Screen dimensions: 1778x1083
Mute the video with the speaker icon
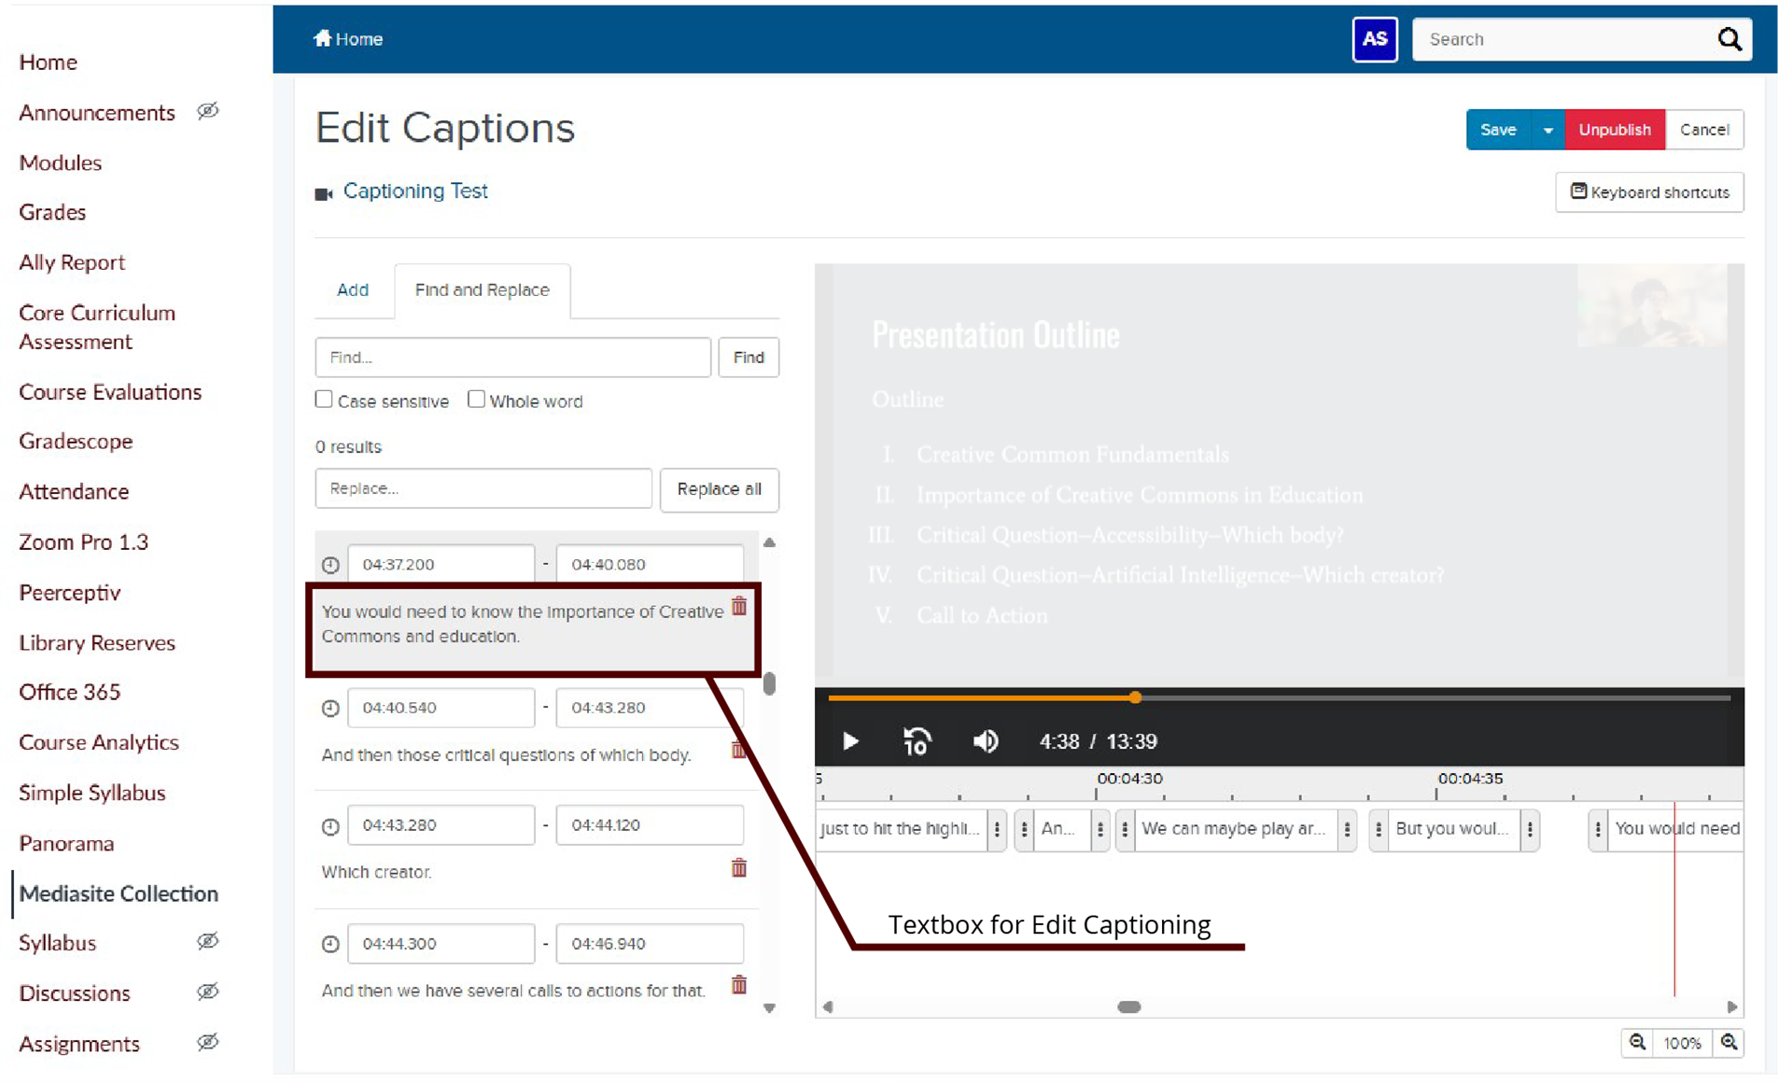[985, 741]
